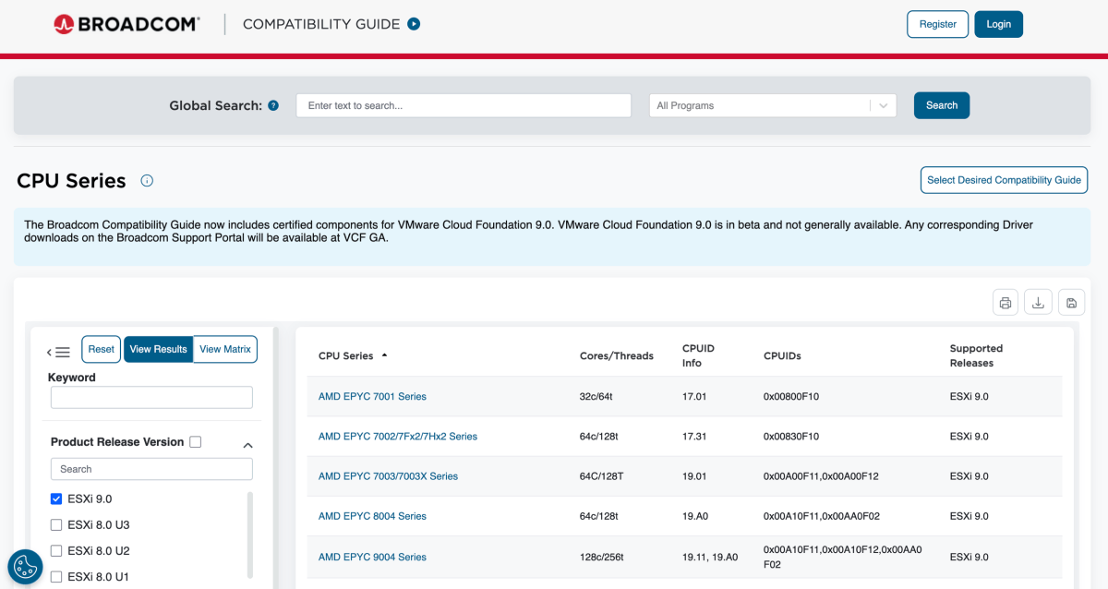Image resolution: width=1108 pixels, height=589 pixels.
Task: Check the ESXi 8.0 U3 option
Action: pyautogui.click(x=56, y=525)
